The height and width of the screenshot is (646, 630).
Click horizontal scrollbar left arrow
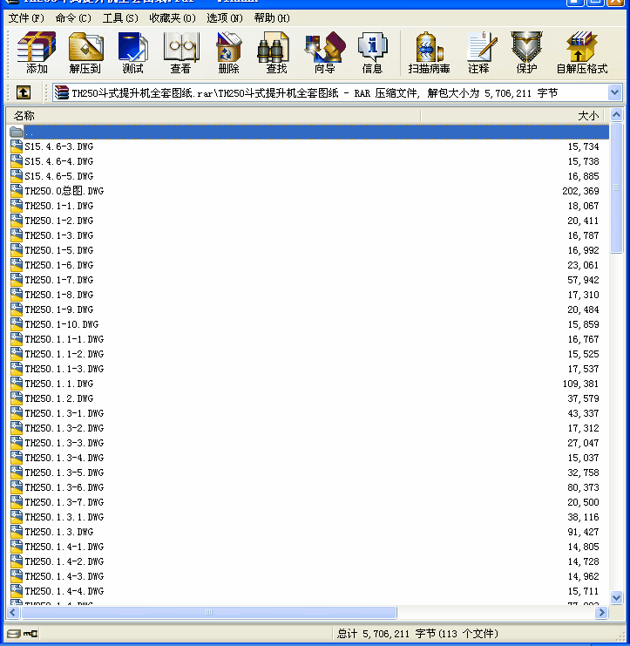pos(13,613)
